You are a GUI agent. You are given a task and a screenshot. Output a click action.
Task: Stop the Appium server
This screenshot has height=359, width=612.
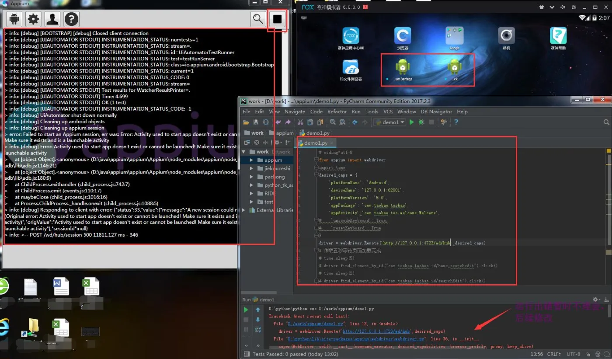(x=278, y=19)
